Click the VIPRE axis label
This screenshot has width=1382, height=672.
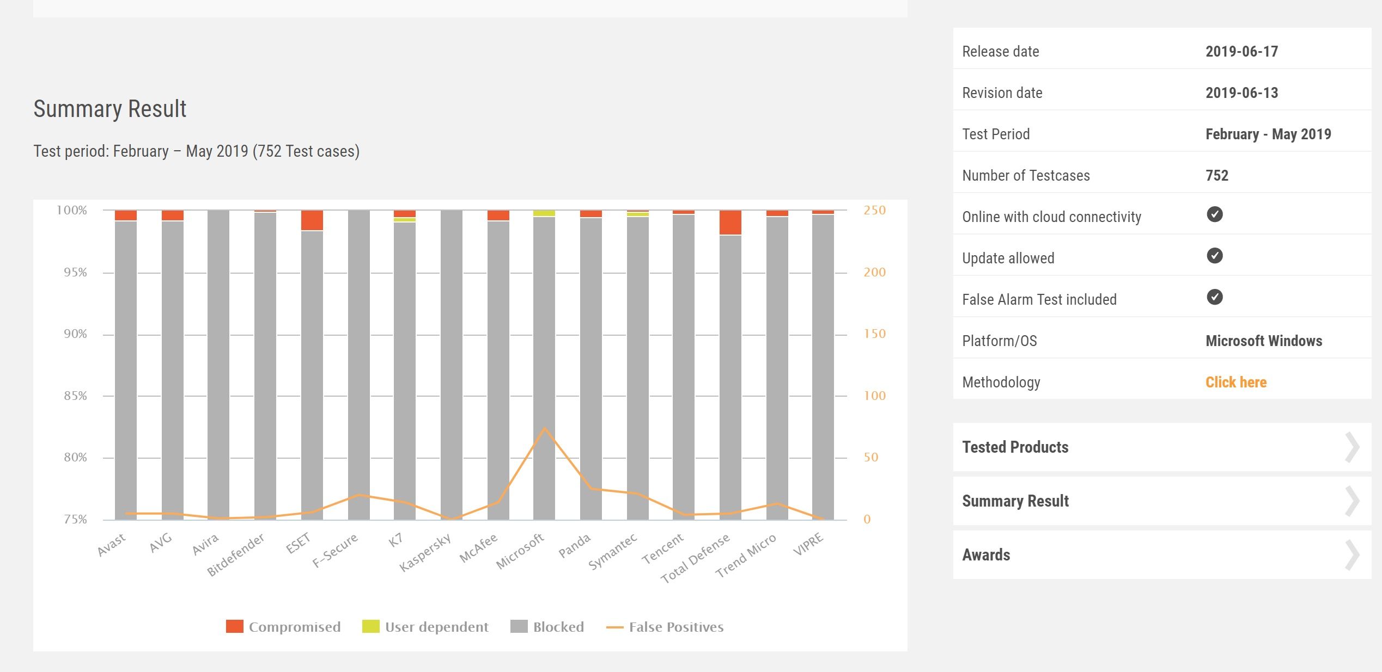point(808,544)
